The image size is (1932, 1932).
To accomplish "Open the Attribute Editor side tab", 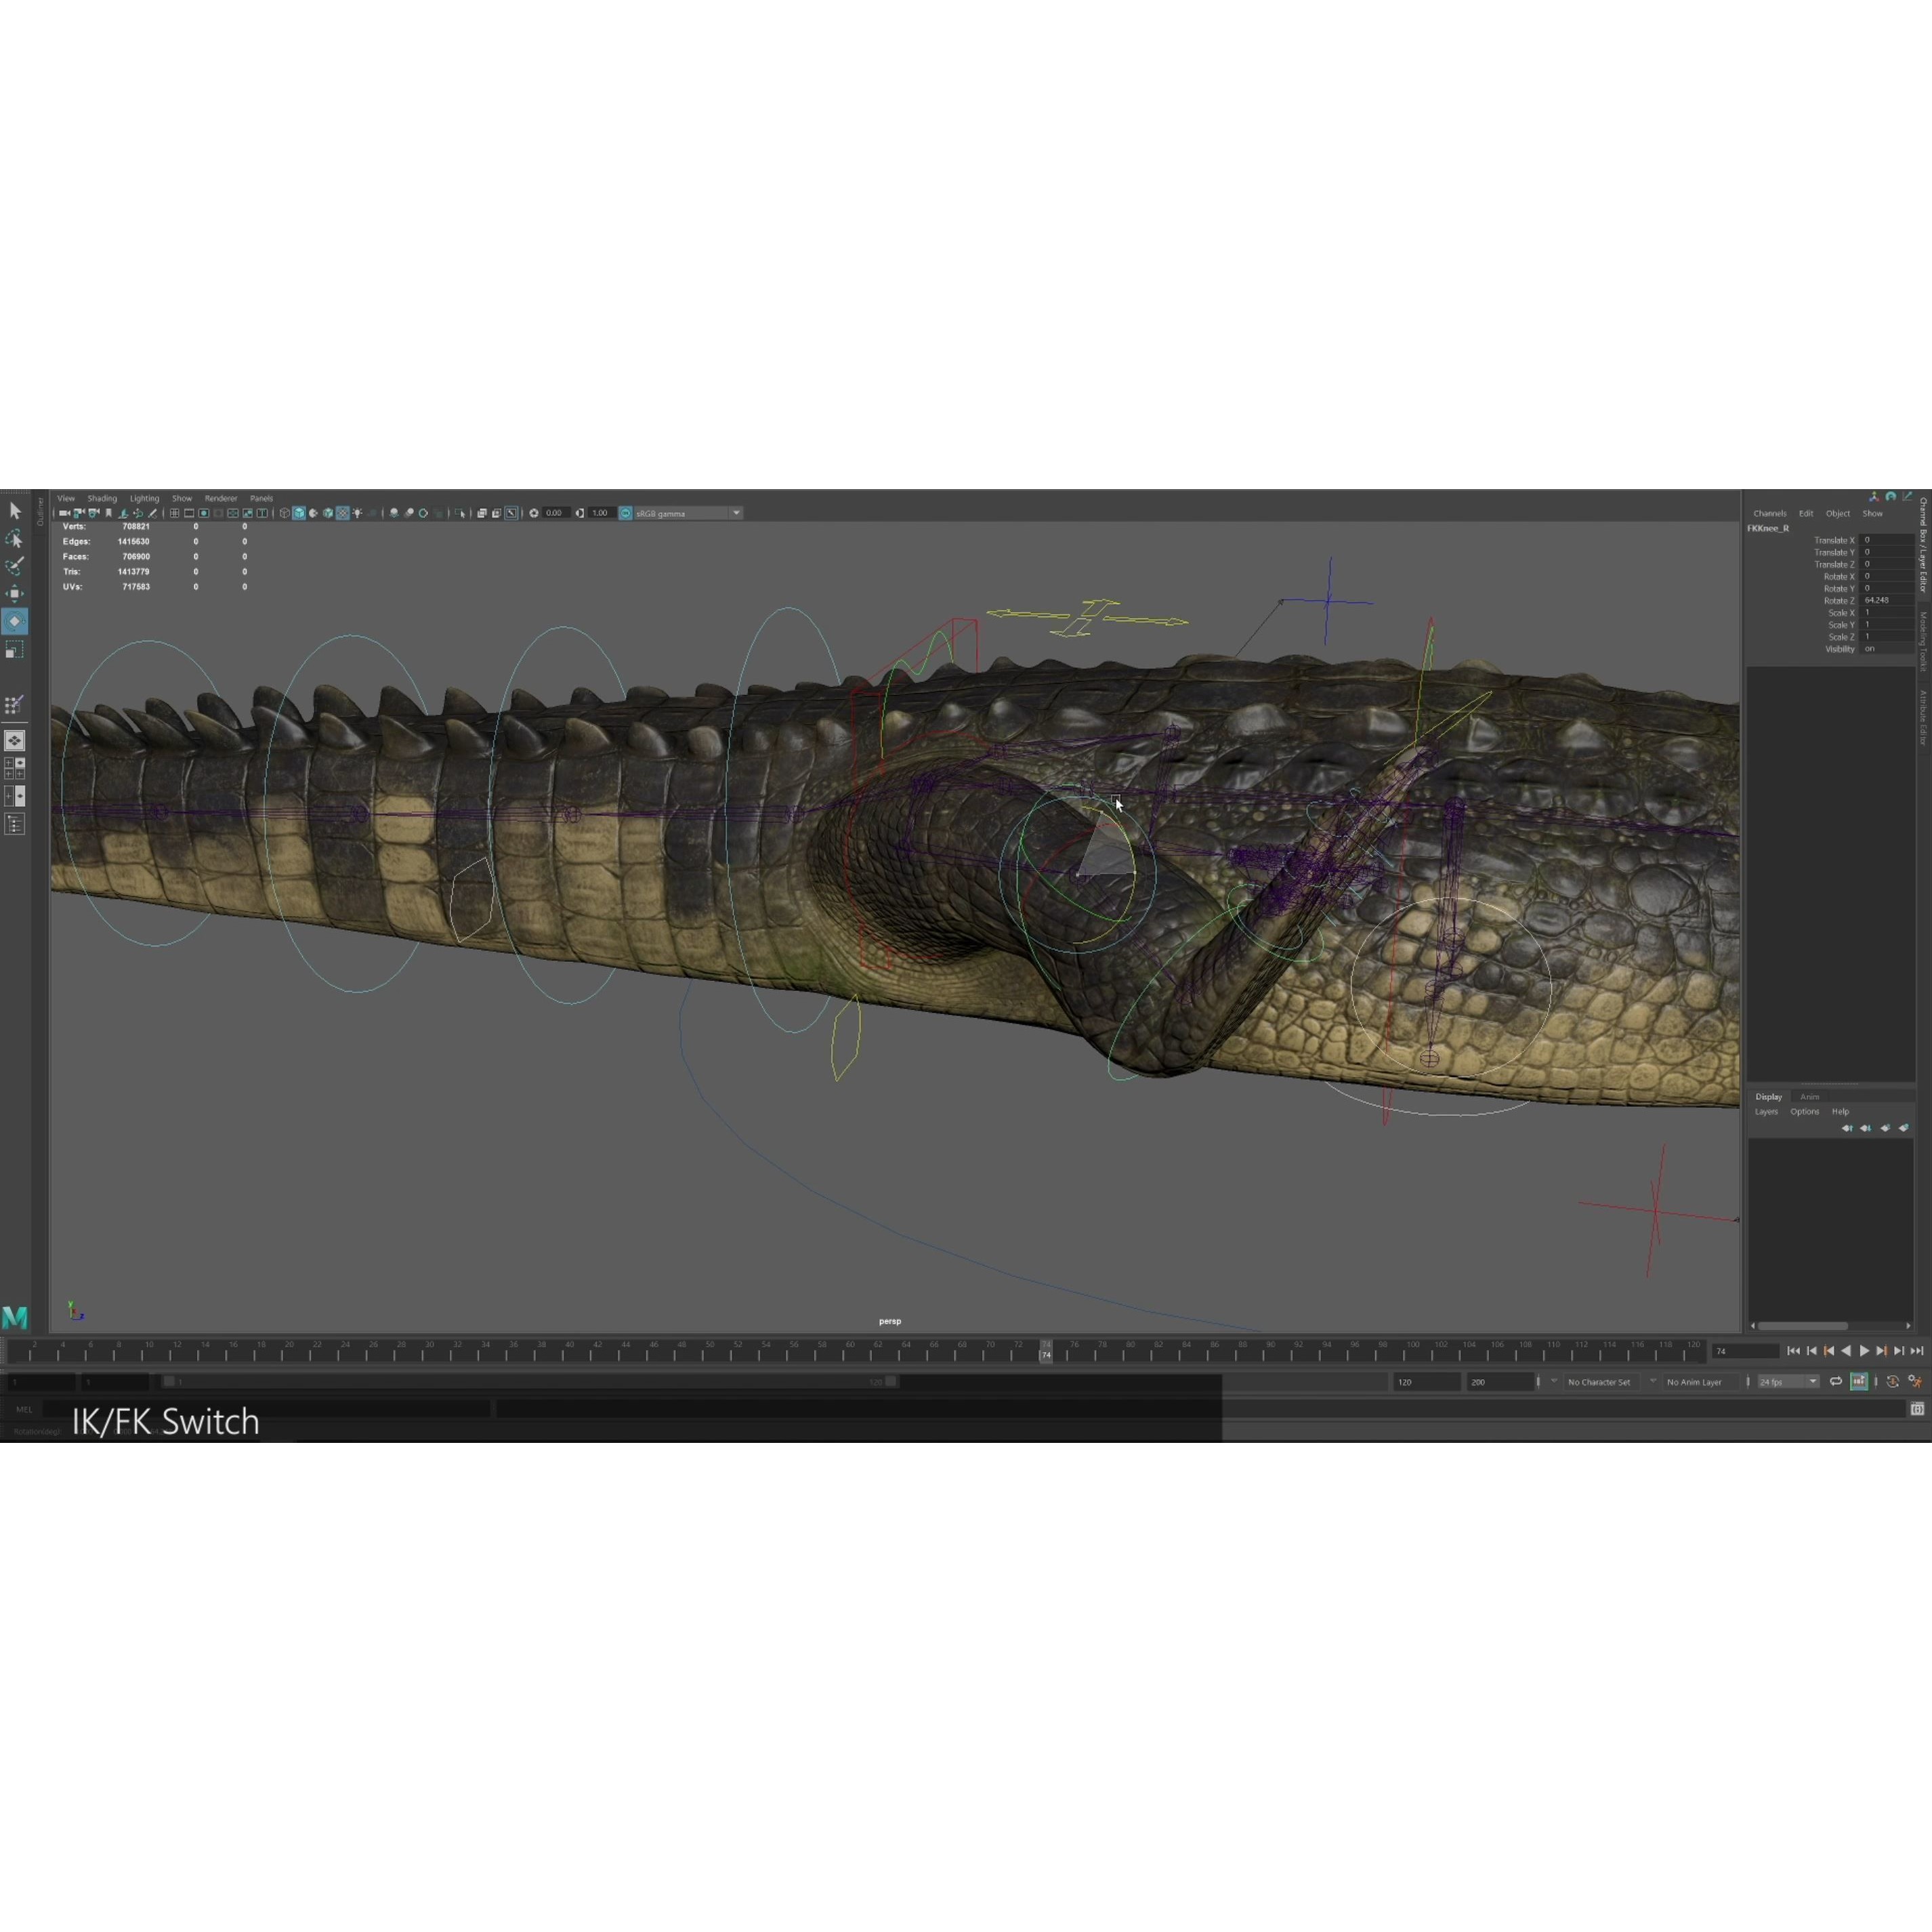I will click(1923, 718).
